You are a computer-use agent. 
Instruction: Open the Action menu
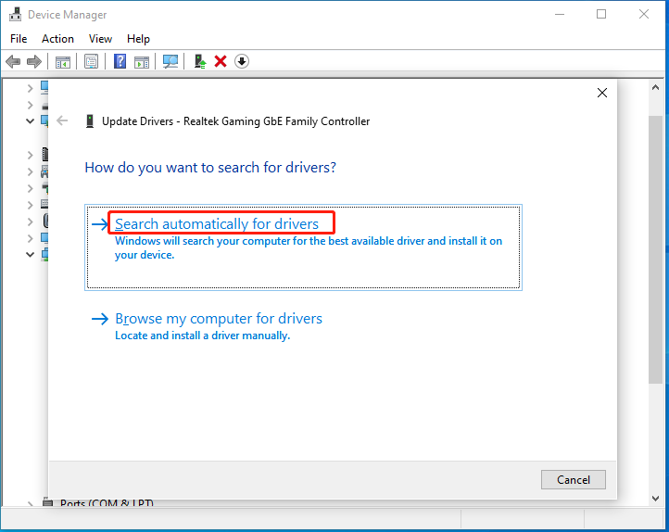coord(57,39)
